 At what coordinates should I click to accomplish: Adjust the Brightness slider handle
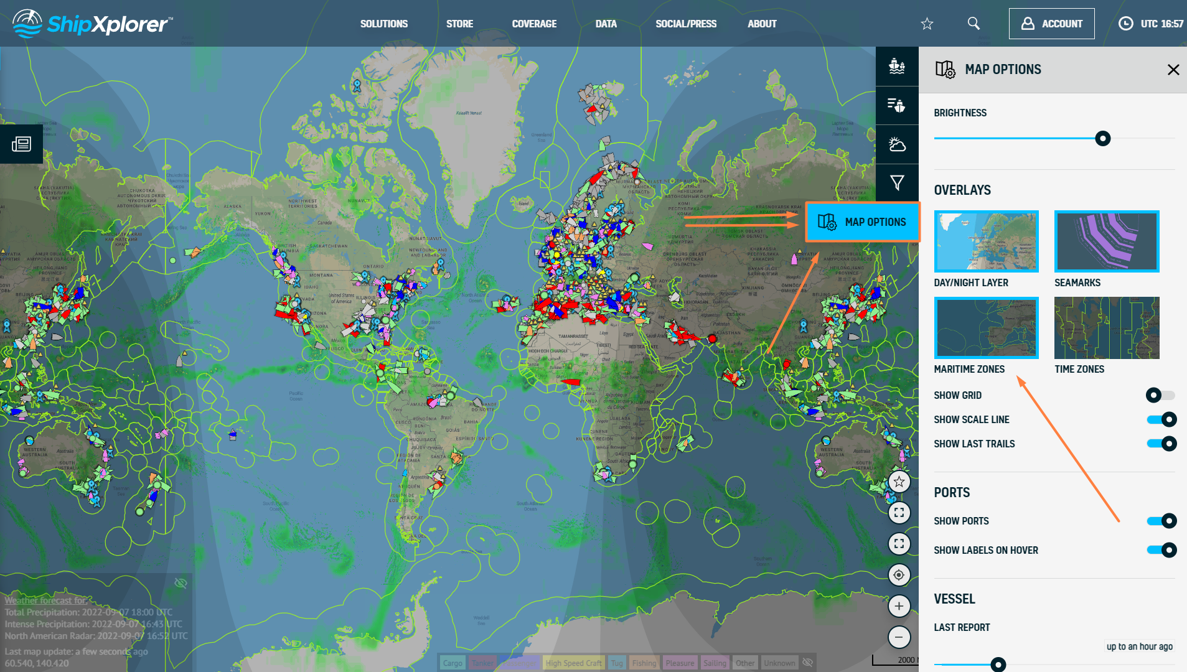pyautogui.click(x=1102, y=139)
